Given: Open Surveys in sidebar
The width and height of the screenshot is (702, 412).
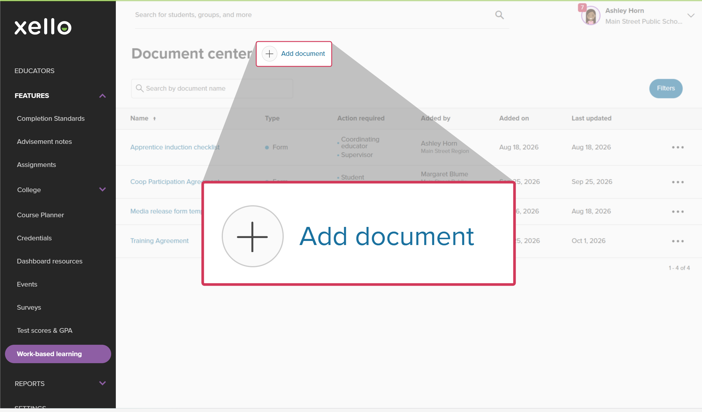Looking at the screenshot, I should 29,308.
